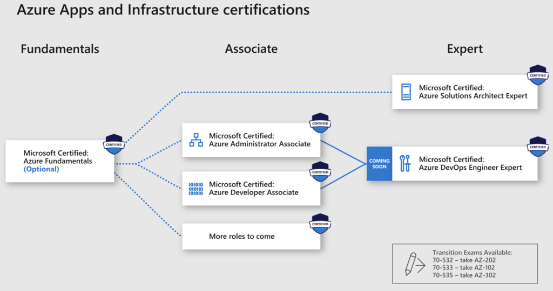The height and width of the screenshot is (291, 553).
Task: Click the pencil icon in transition exams box
Action: coord(412,264)
